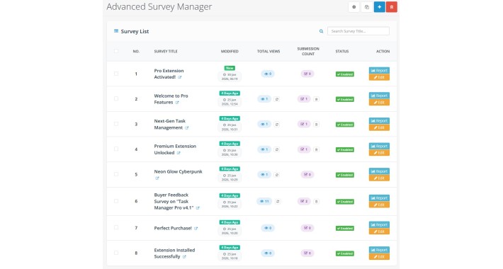Viewport: 503px width, 269px height.
Task: Click the Survey Title column header
Action: pos(166,51)
